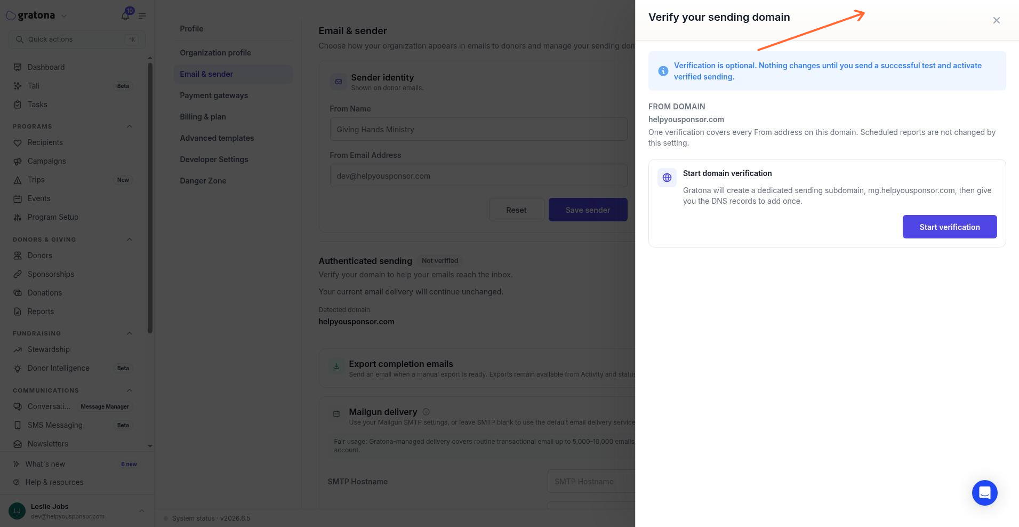This screenshot has width=1019, height=527.
Task: Click the sidebar vertical scrollbar
Action: point(150,197)
